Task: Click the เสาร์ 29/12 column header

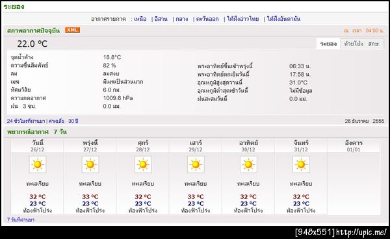Action: (196, 146)
